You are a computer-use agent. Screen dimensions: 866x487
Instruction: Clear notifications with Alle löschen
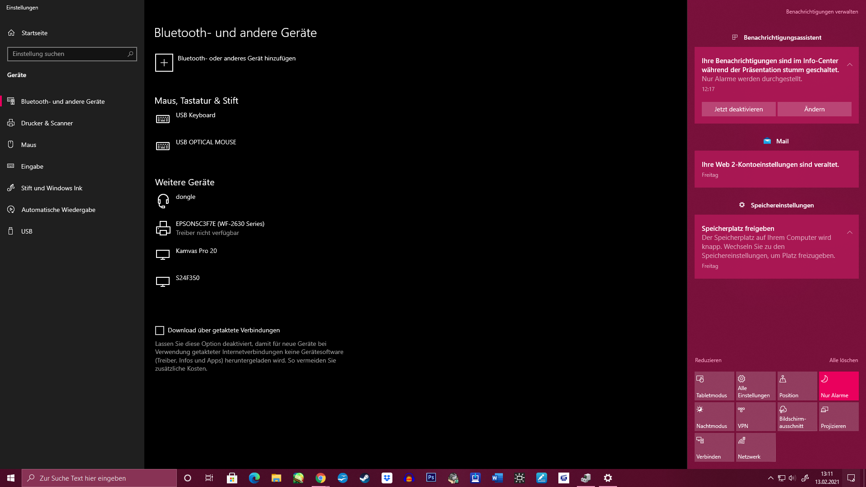(844, 360)
